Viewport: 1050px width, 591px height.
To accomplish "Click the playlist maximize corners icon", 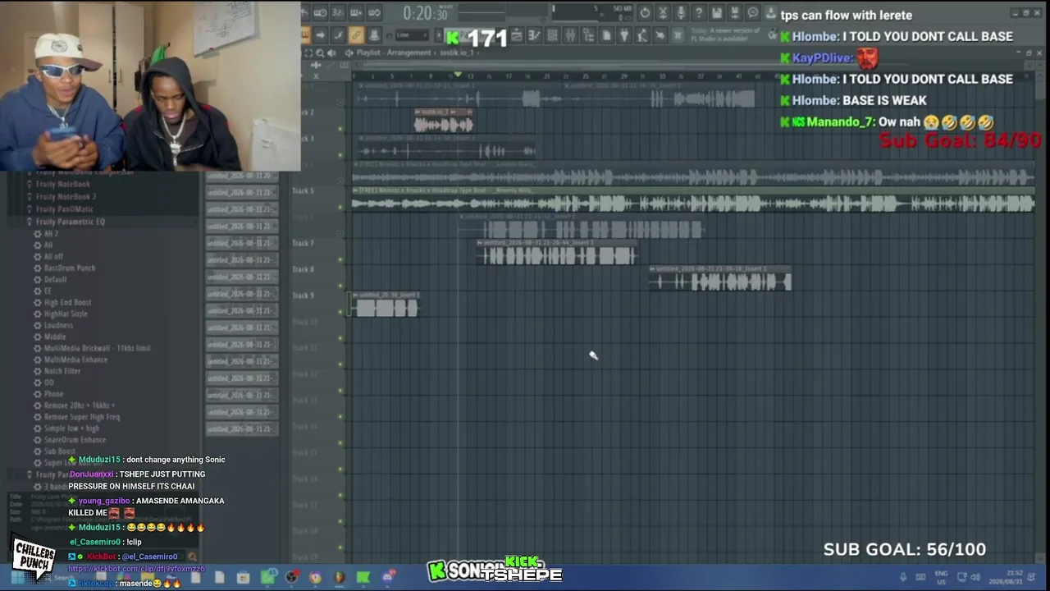I will (308, 53).
